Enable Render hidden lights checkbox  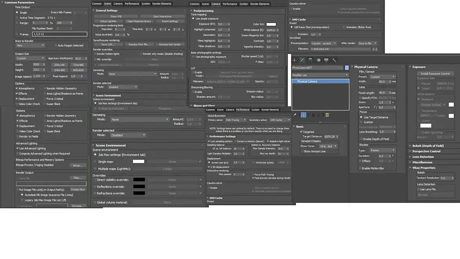pos(95,54)
